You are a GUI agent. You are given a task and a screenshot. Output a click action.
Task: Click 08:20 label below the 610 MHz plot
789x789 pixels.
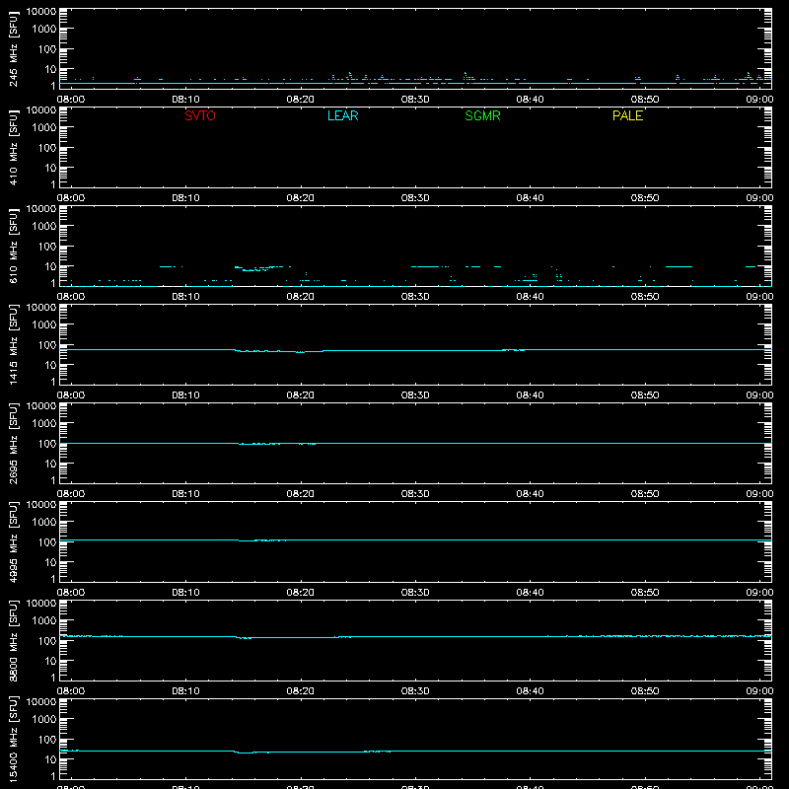point(301,297)
